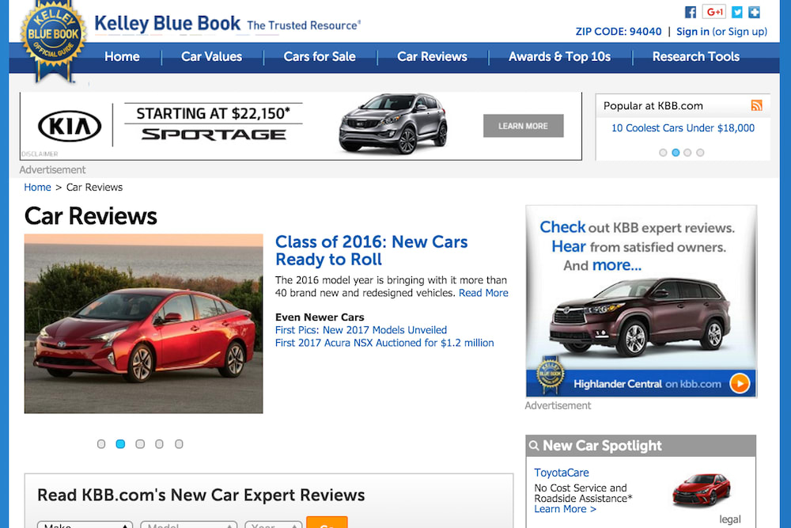Click the Kelley Blue Book title text
Viewport: 791px width, 528px height.
pyautogui.click(x=168, y=23)
